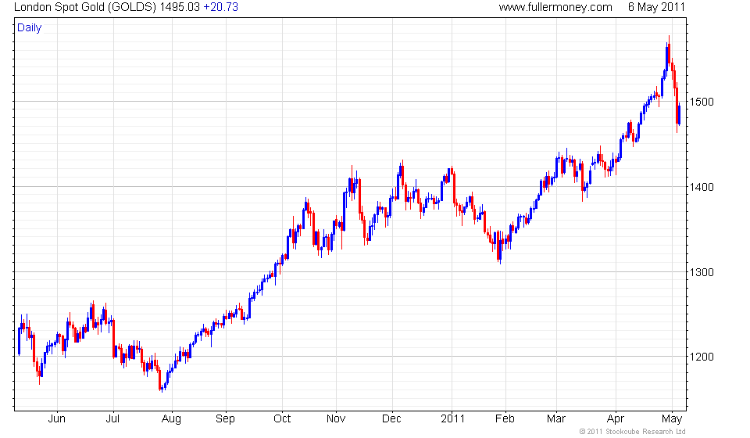Select the Feb month label
Viewport: 750px width, 438px height.
(505, 419)
